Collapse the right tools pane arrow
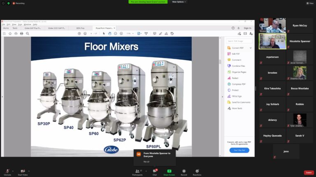 tap(223, 97)
